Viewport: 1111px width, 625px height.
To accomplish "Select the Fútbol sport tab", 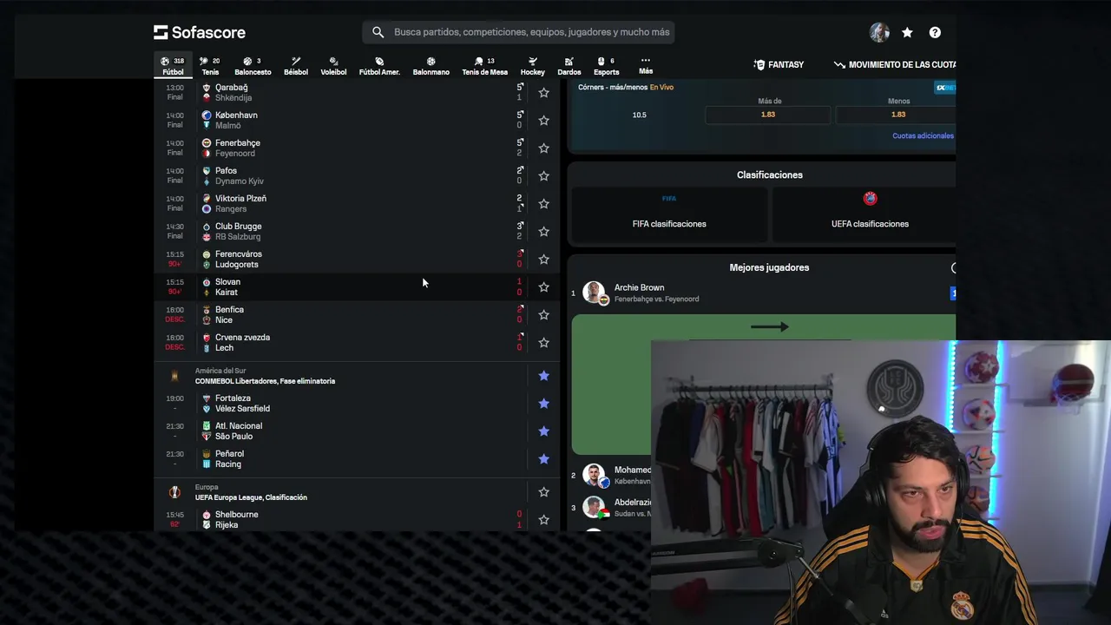I will (x=173, y=66).
